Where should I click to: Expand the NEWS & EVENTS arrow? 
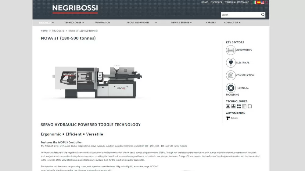pyautogui.click(x=191, y=23)
